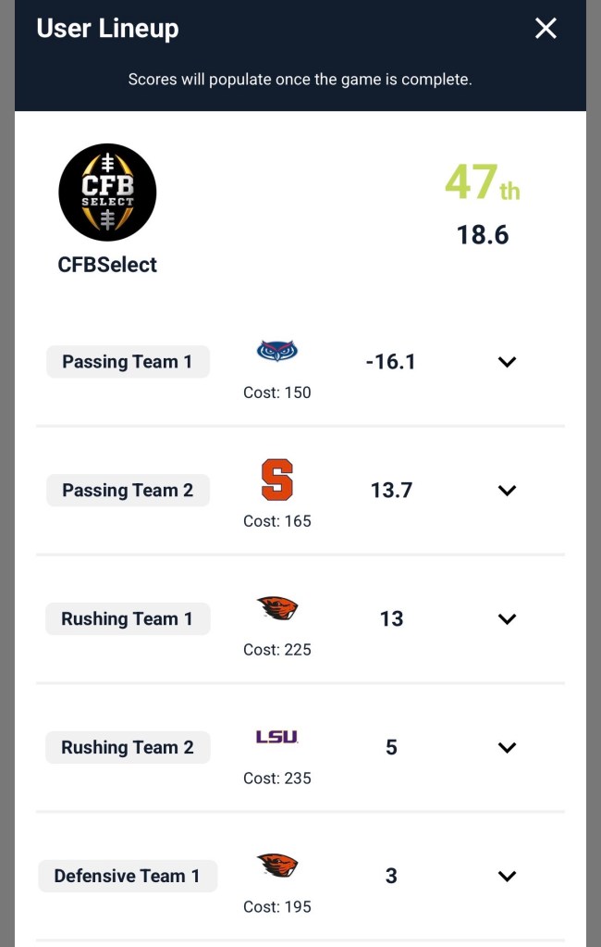Image resolution: width=601 pixels, height=947 pixels.
Task: Select the total score 18.6
Action: (x=482, y=234)
